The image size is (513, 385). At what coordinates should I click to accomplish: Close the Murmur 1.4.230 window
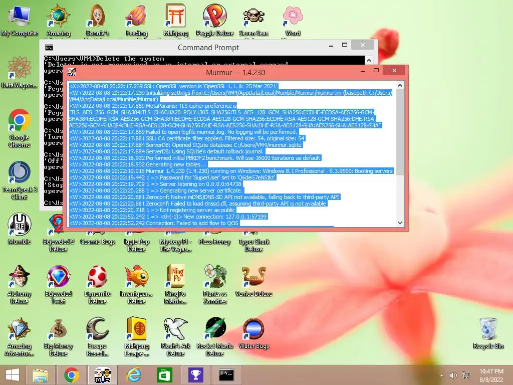[394, 70]
